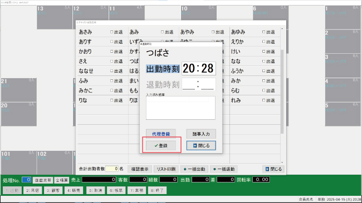Open the 5:取消 function
The image size is (362, 203).
[x=96, y=190]
